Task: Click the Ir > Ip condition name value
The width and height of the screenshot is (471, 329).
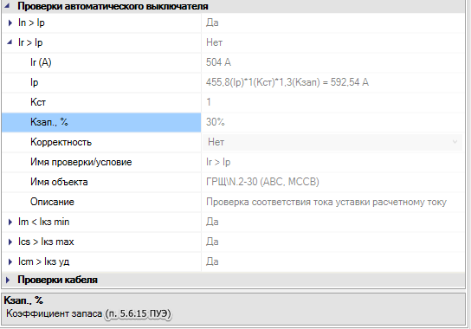Action: coord(218,162)
